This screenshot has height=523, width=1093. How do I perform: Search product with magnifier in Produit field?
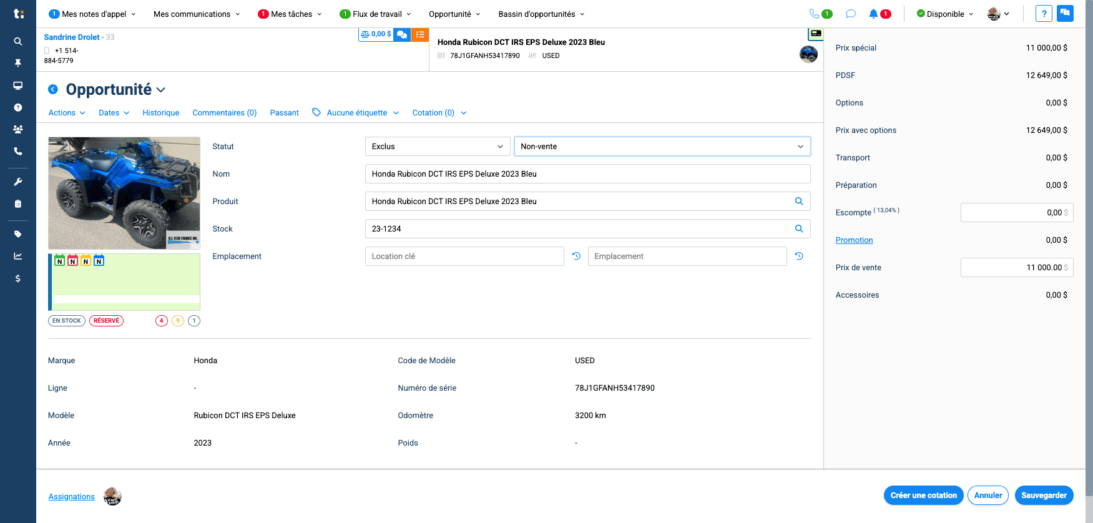(x=798, y=201)
